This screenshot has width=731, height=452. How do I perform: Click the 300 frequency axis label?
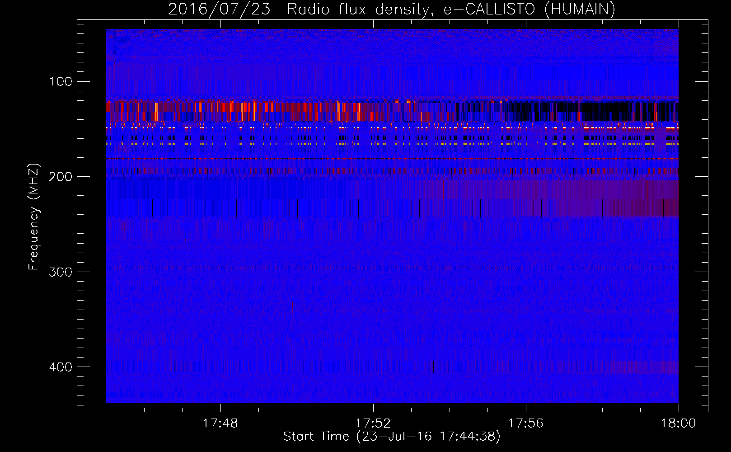61,272
